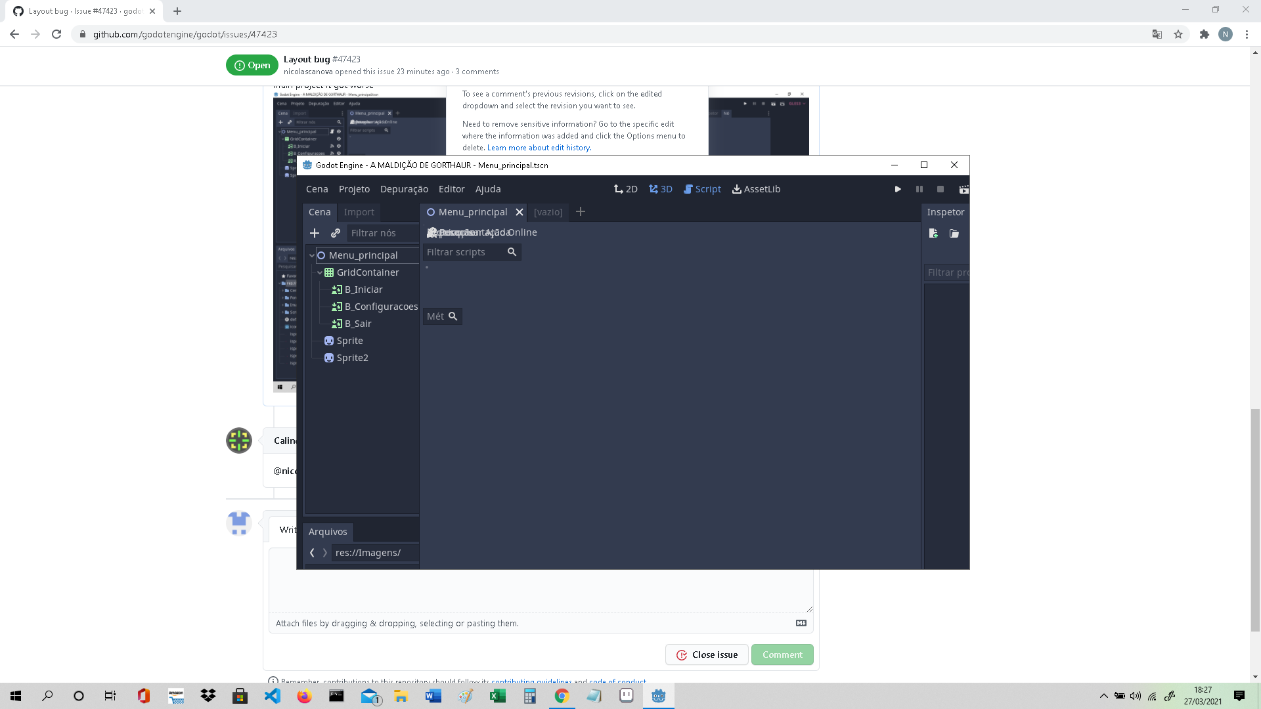1261x709 pixels.
Task: Open Godot Engine from the taskbar
Action: coord(658,696)
